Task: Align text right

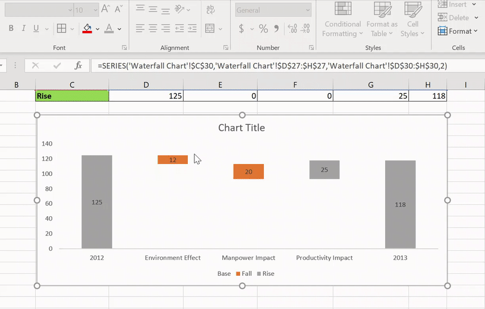Action: click(166, 29)
